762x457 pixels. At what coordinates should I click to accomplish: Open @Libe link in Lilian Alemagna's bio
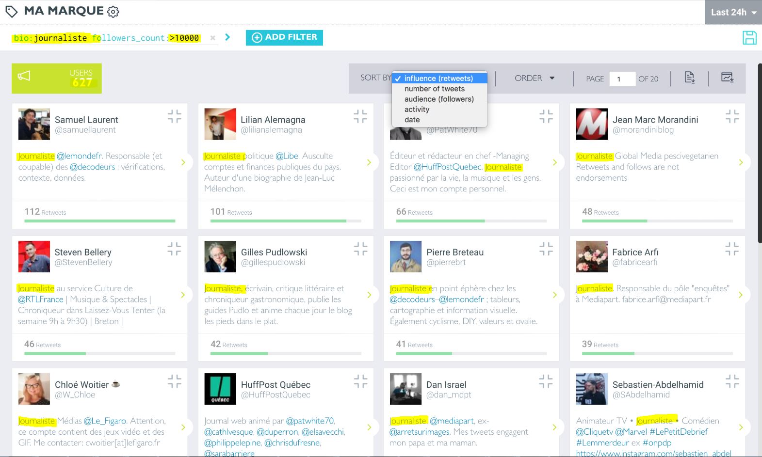(x=287, y=156)
